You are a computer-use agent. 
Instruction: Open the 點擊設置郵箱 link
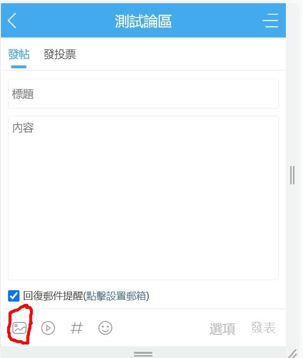pos(116,296)
